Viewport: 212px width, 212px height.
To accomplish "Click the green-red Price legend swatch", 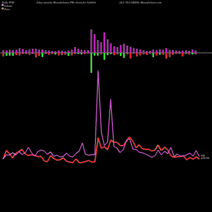I will coord(3,8).
